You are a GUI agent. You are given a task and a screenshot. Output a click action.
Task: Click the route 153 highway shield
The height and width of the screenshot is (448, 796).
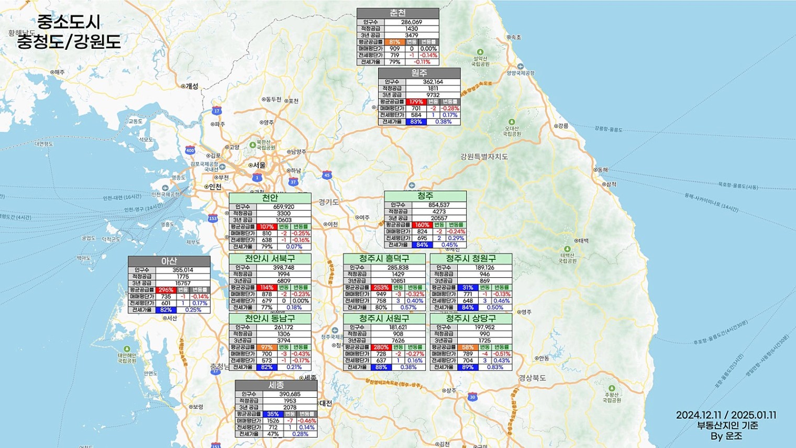(213, 218)
